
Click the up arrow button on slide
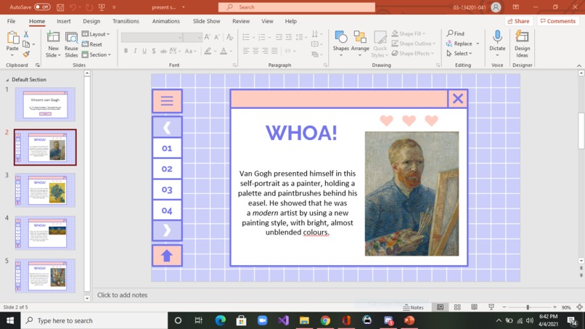coord(167,256)
